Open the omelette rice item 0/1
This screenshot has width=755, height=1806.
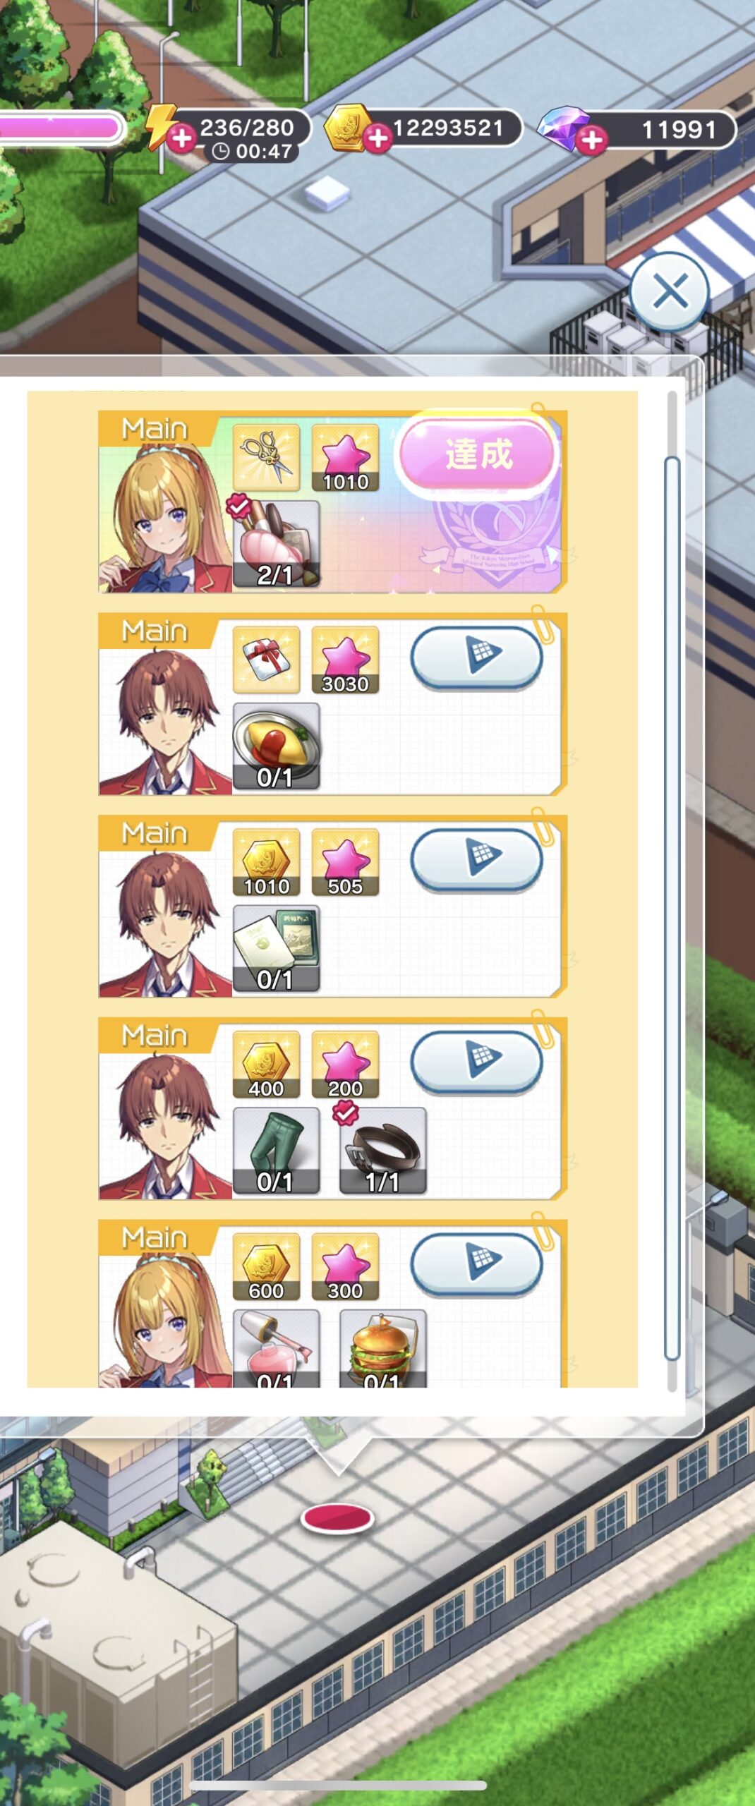click(276, 746)
